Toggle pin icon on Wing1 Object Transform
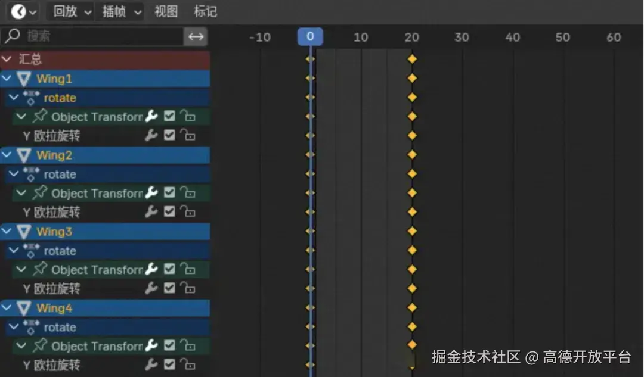The height and width of the screenshot is (377, 644). point(39,116)
